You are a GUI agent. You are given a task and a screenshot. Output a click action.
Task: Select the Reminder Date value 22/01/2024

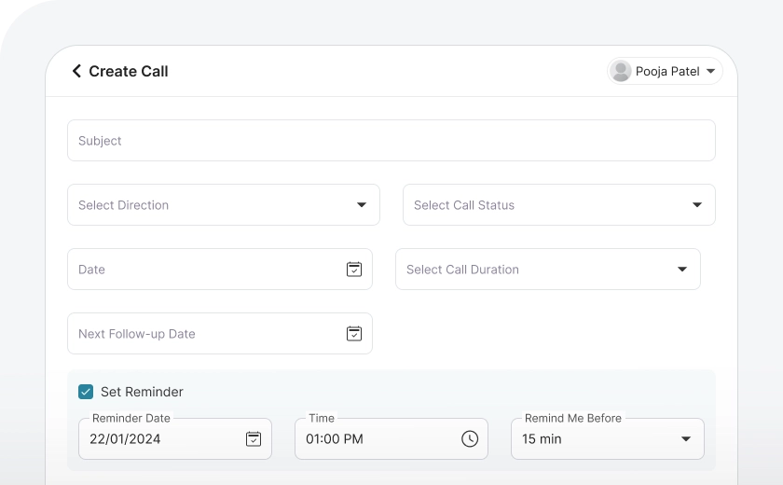click(125, 439)
